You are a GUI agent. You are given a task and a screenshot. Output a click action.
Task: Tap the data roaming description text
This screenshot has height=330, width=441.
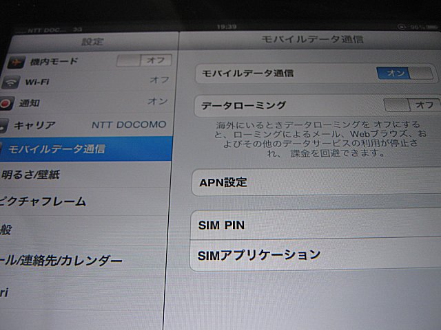point(320,139)
